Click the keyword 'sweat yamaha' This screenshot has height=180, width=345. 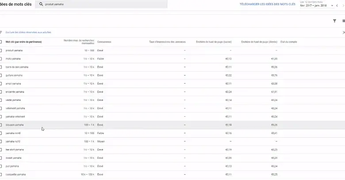pyautogui.click(x=13, y=158)
